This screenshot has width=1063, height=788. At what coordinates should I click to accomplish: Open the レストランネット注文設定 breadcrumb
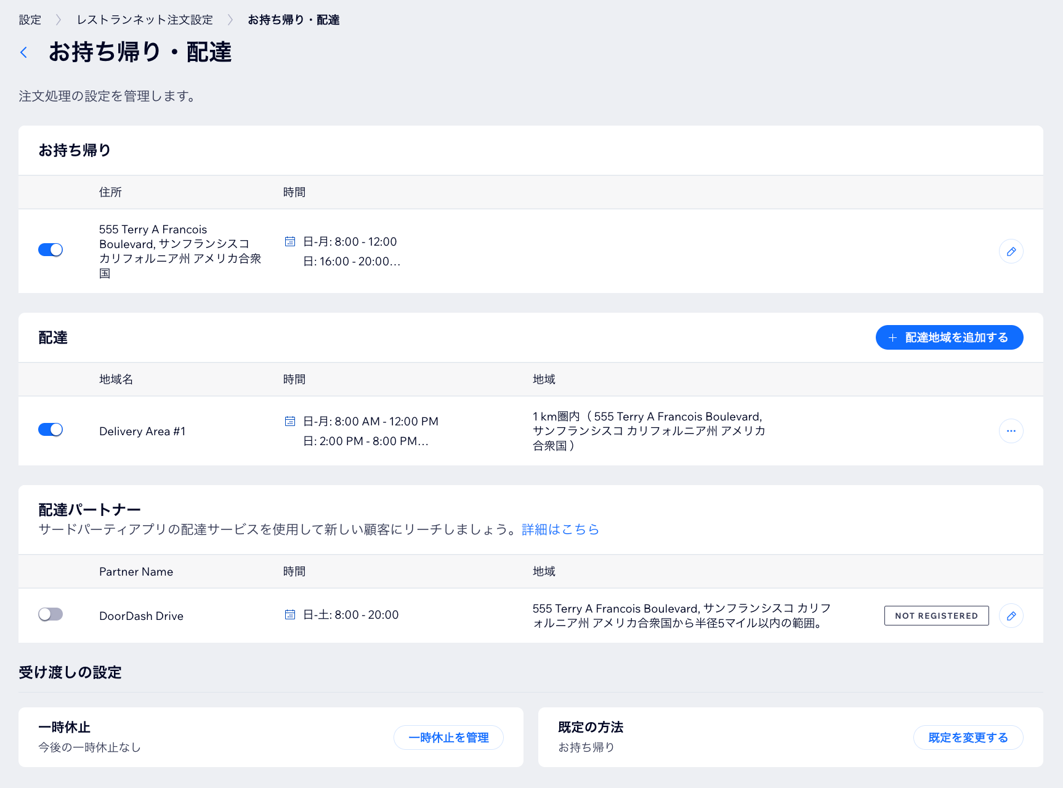[x=143, y=19]
